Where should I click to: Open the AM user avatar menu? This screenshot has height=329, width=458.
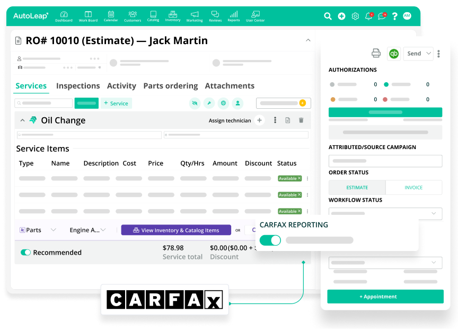point(407,16)
